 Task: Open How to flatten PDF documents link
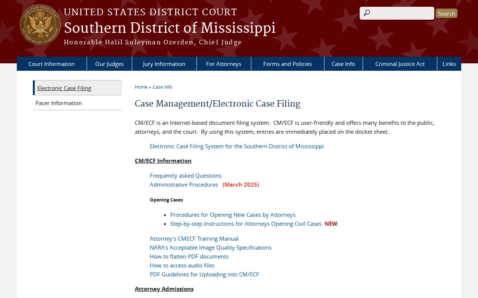click(x=189, y=256)
